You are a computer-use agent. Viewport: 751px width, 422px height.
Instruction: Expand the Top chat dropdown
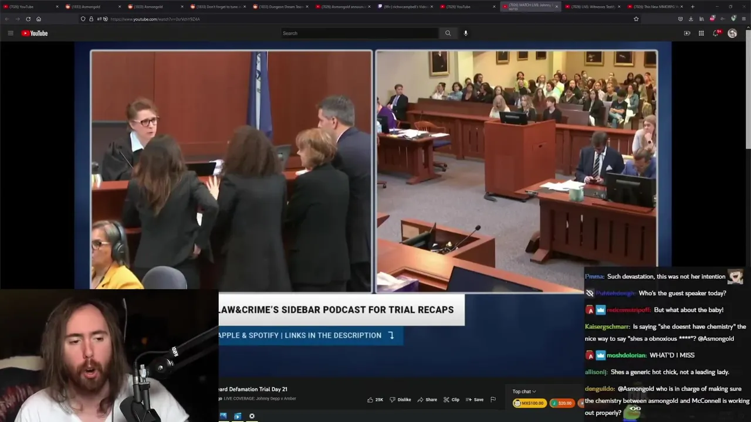pos(524,392)
